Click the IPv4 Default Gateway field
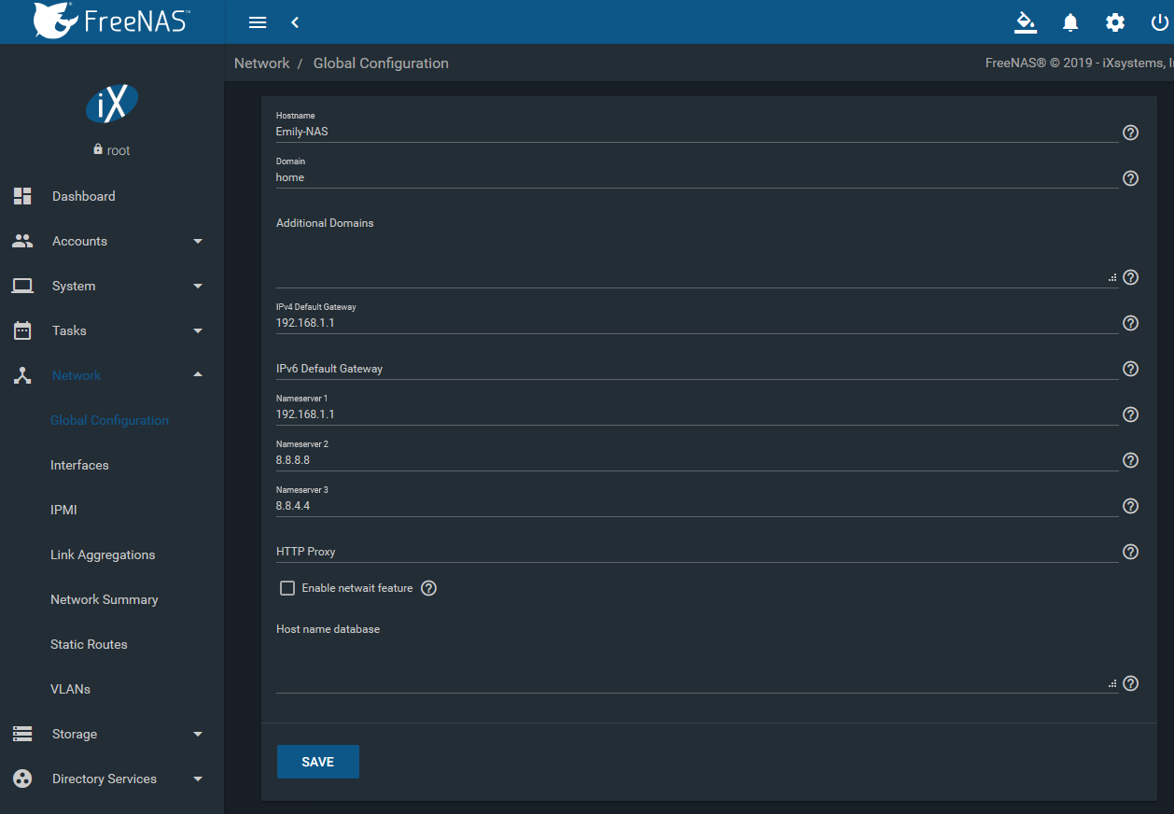Image resolution: width=1174 pixels, height=814 pixels. pos(697,323)
